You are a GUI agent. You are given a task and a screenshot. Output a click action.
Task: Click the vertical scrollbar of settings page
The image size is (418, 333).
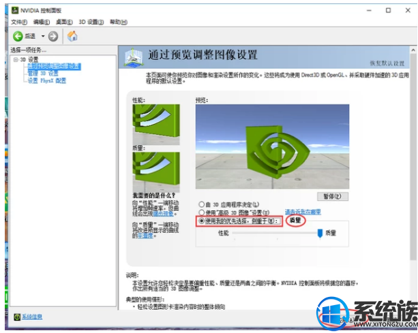coord(413,157)
